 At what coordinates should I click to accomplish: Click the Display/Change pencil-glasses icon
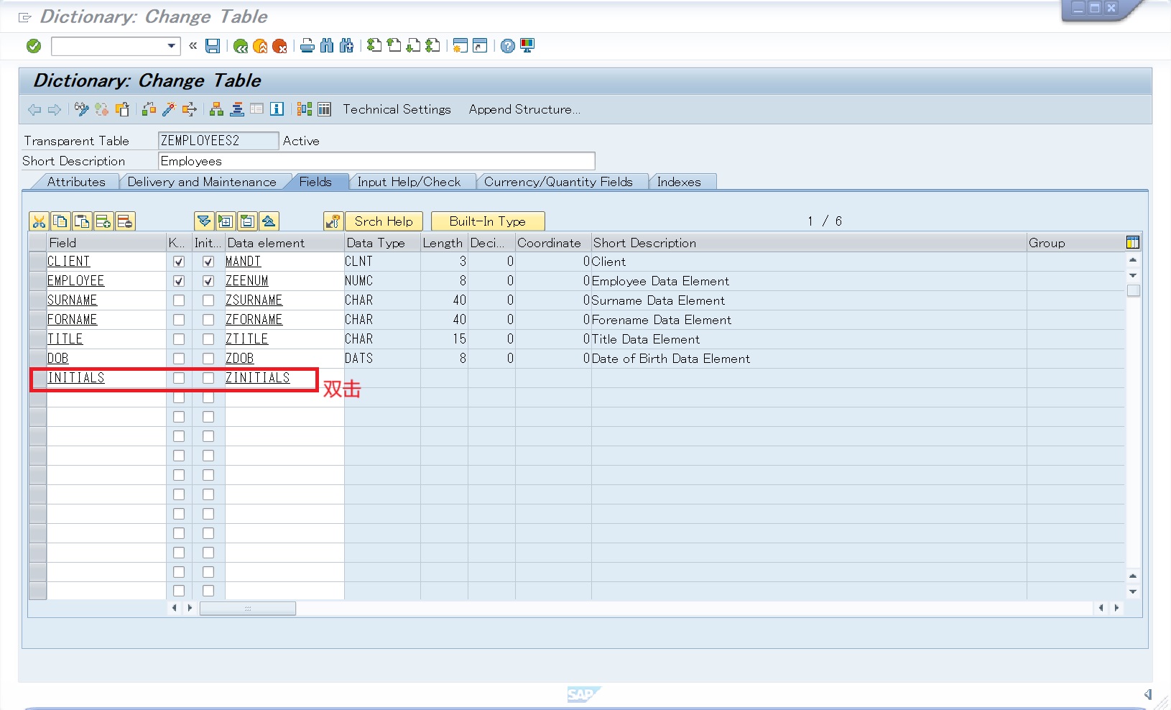[81, 109]
